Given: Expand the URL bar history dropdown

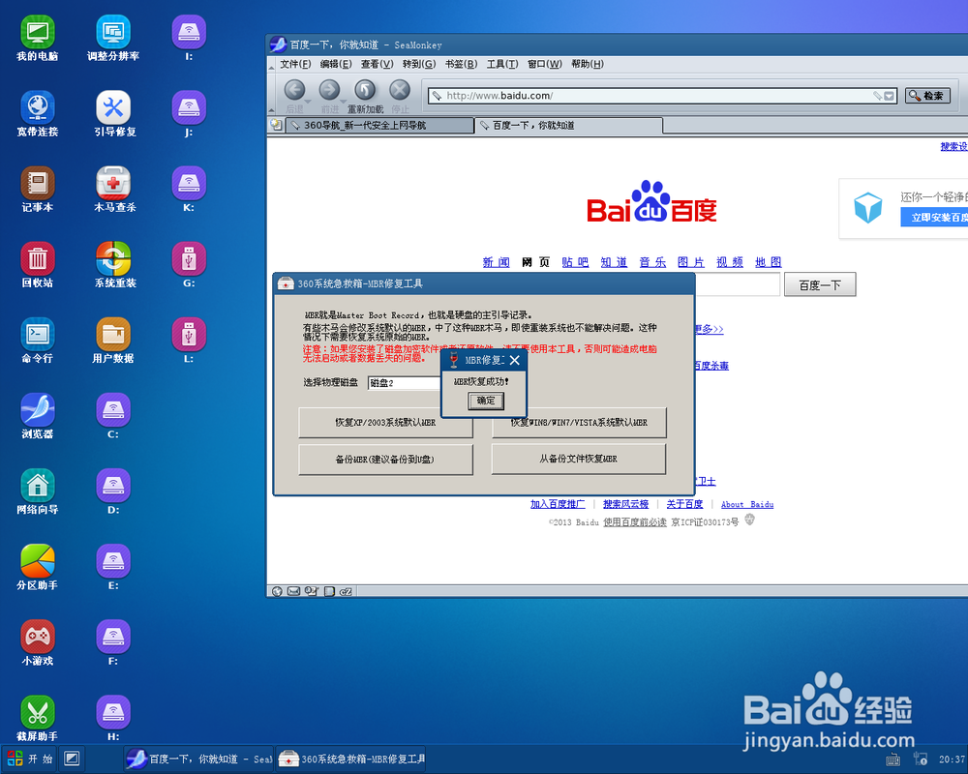Looking at the screenshot, I should [889, 96].
